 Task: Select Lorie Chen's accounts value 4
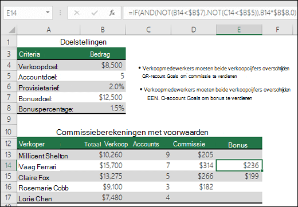point(148,198)
